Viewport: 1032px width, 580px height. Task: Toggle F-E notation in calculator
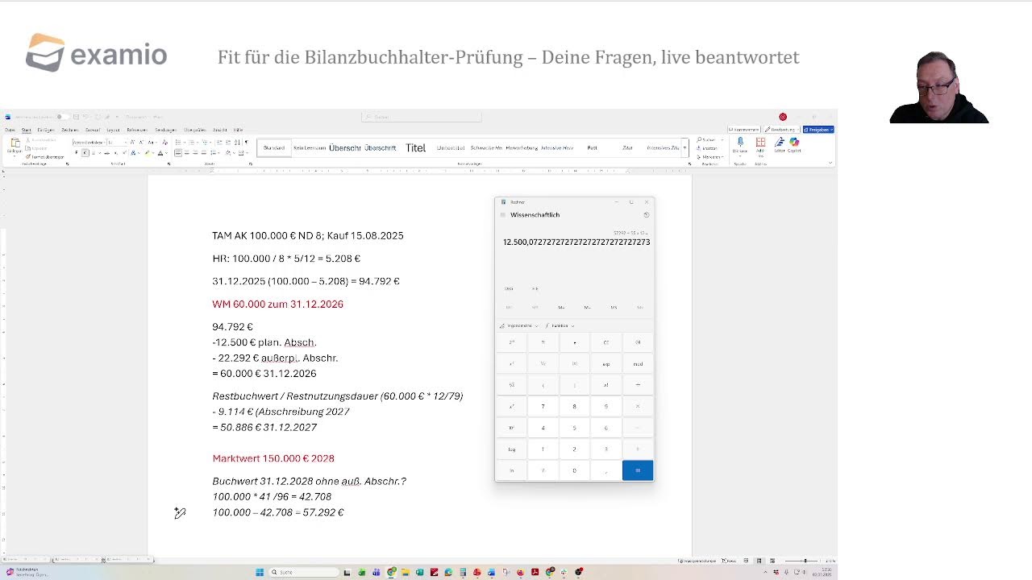(x=535, y=288)
